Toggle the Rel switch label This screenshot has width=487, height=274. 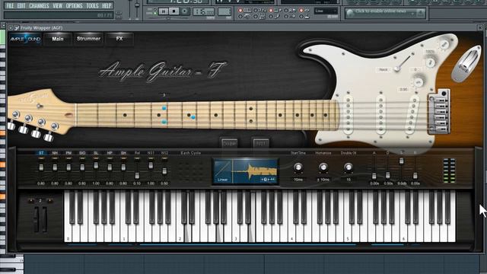[x=137, y=153]
